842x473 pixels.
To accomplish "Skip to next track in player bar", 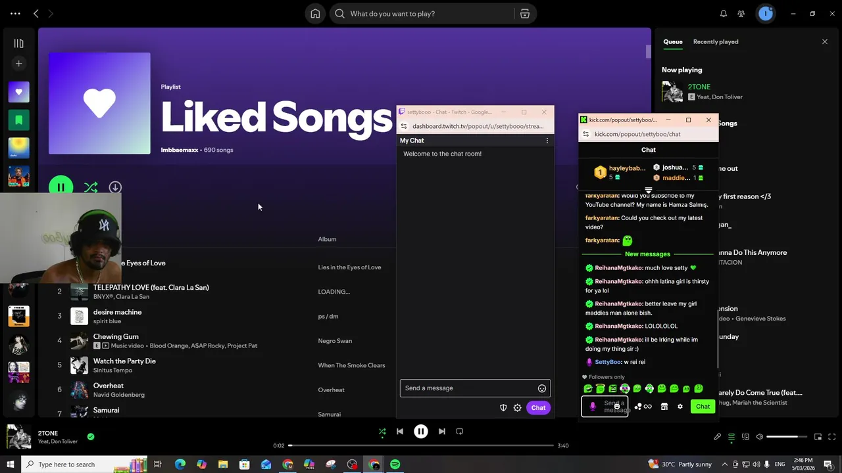I will pos(442,432).
